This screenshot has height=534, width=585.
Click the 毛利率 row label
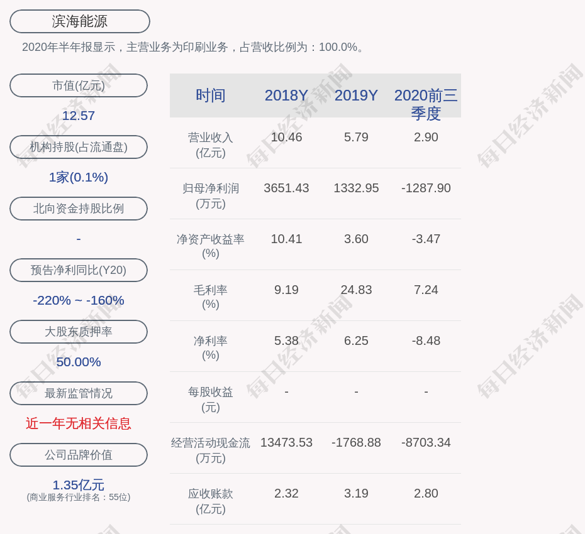pyautogui.click(x=211, y=296)
